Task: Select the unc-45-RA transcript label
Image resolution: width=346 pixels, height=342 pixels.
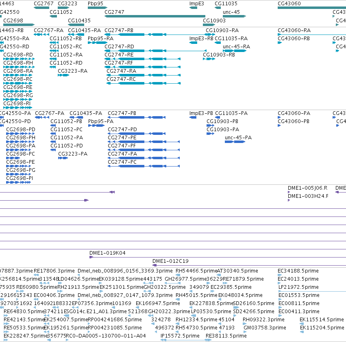Action: click(236, 47)
